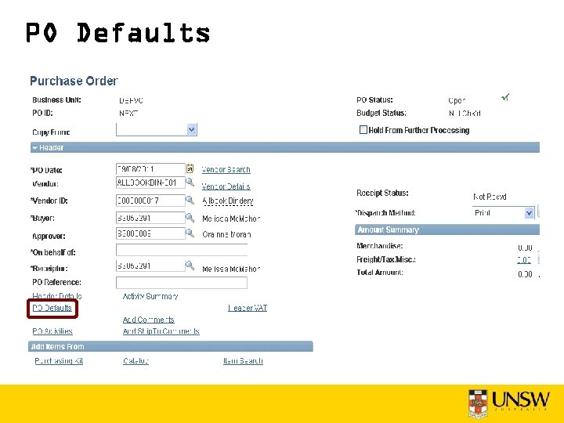Click the UNSW logo
The height and width of the screenshot is (423, 564).
[509, 403]
